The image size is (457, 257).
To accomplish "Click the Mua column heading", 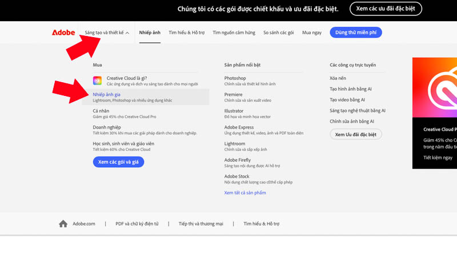I will [97, 65].
